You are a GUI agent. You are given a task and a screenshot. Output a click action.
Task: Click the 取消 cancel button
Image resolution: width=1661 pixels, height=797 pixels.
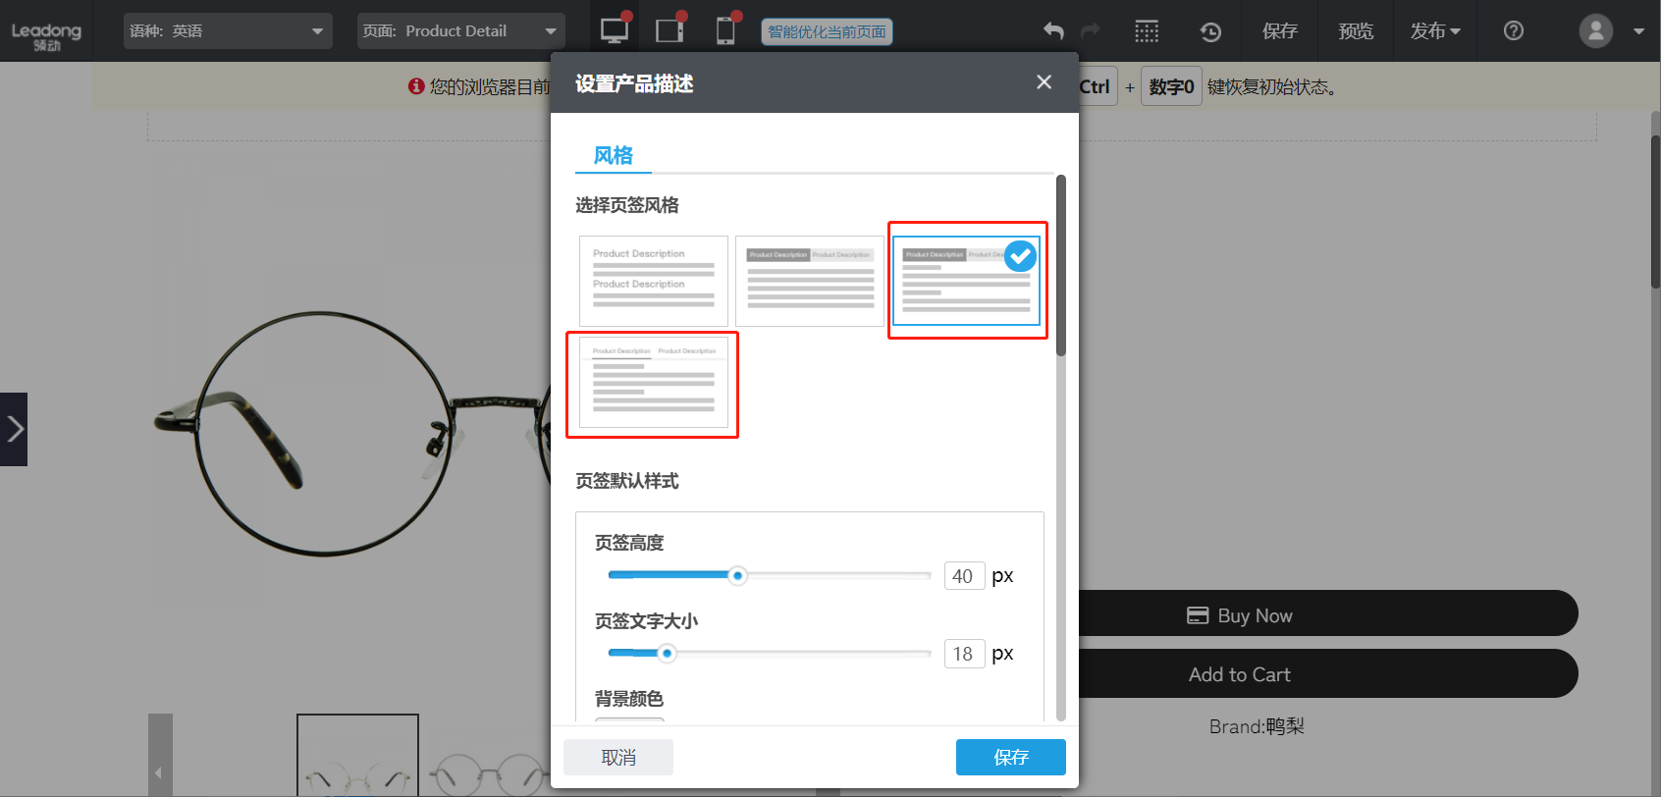point(618,757)
